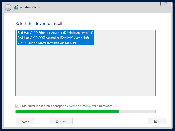This screenshot has height=131, width=175.
Task: Toggle Hide incompatible drivers checkbox
Action: click(x=17, y=106)
